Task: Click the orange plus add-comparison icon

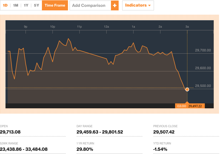Action: (x=115, y=5)
